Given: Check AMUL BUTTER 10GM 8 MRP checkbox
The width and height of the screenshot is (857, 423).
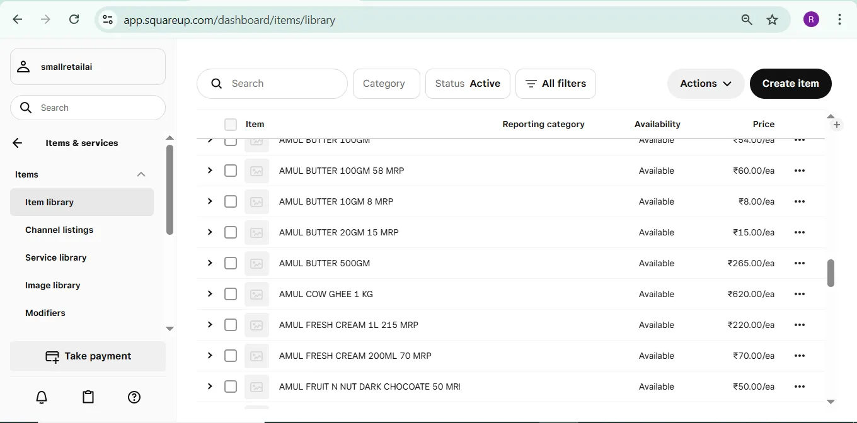Looking at the screenshot, I should pos(231,201).
